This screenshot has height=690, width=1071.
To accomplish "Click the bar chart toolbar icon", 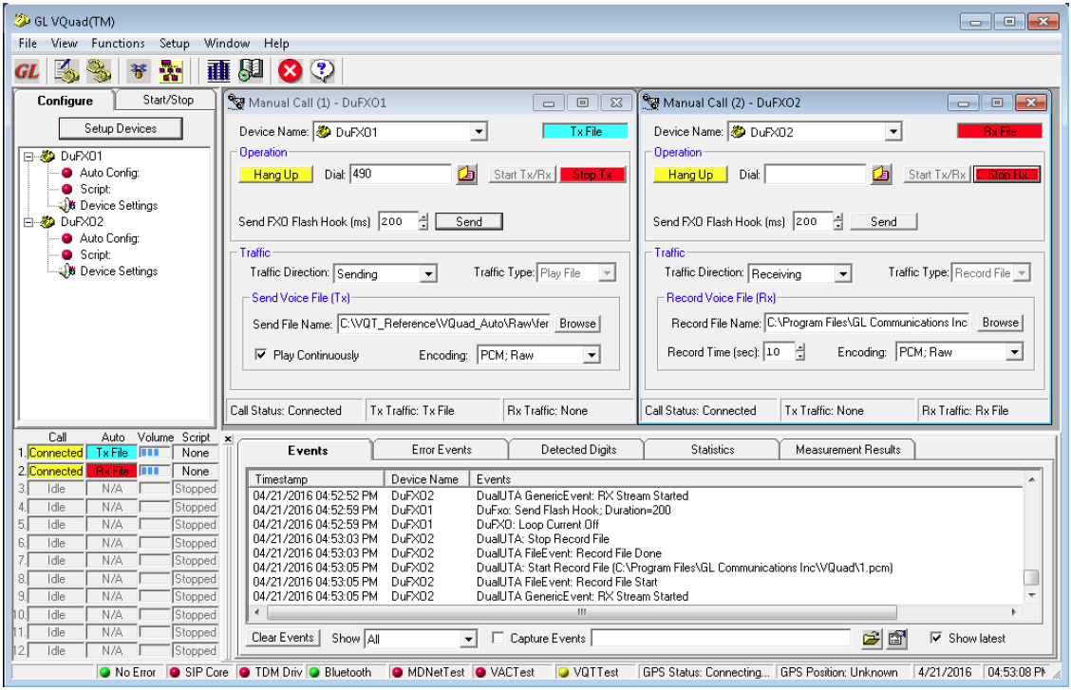I will pos(218,70).
